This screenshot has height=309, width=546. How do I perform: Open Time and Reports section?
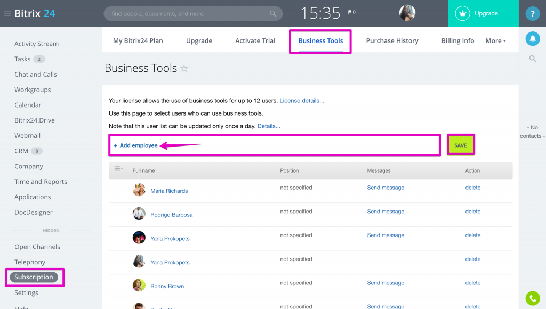(x=41, y=182)
